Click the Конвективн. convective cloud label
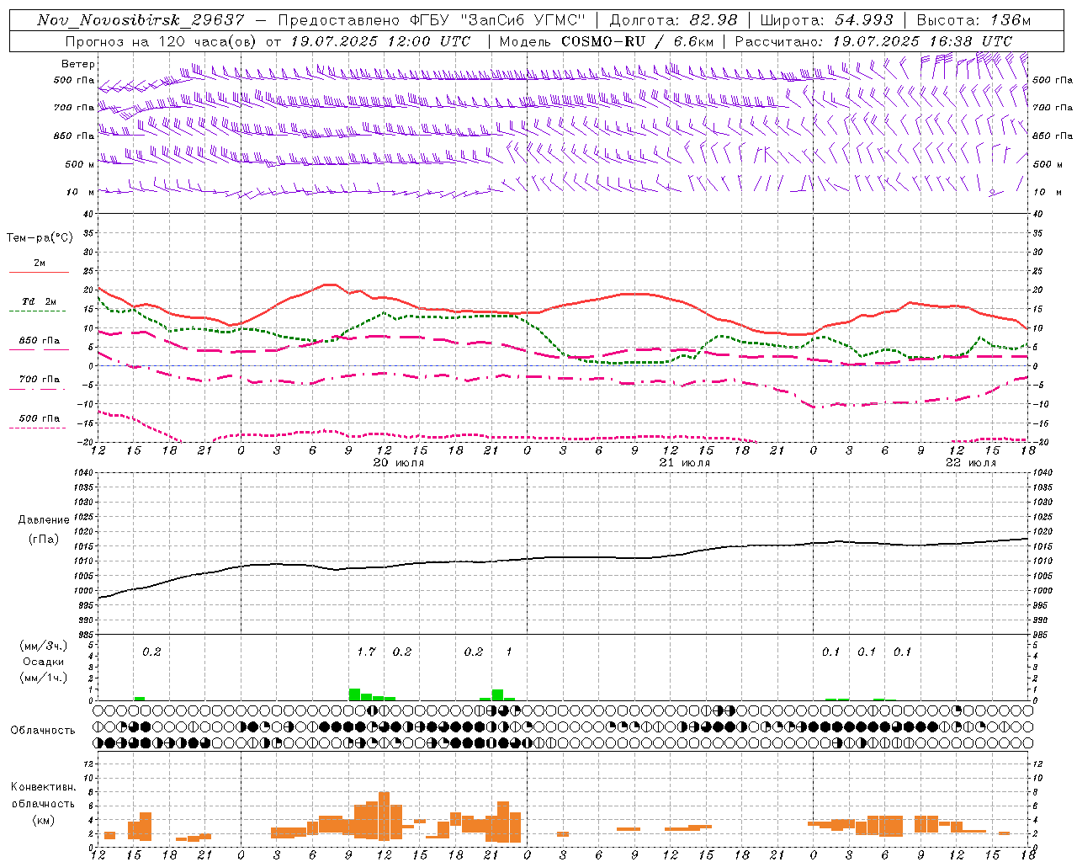1077x862 pixels. click(x=43, y=787)
